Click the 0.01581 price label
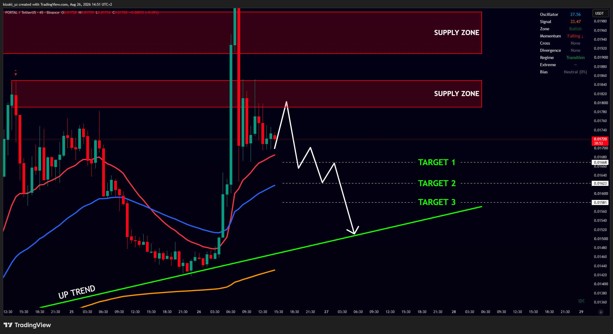The width and height of the screenshot is (613, 334). pos(600,203)
